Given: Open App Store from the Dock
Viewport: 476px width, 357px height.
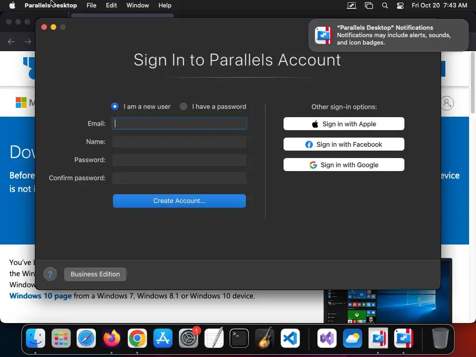Looking at the screenshot, I should (x=163, y=338).
